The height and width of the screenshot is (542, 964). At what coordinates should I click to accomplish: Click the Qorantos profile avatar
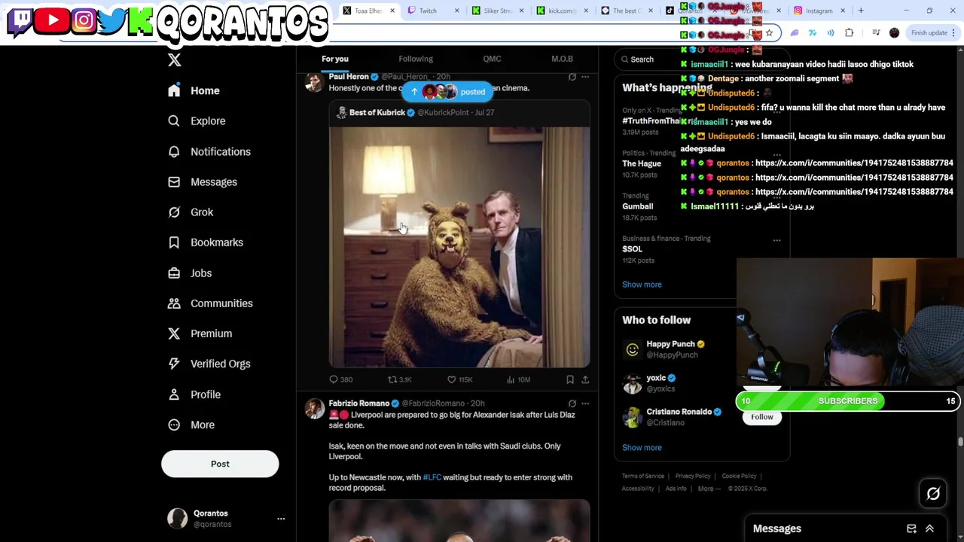pos(178,518)
